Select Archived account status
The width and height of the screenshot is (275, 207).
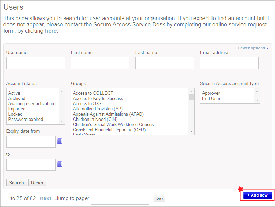pyautogui.click(x=17, y=98)
